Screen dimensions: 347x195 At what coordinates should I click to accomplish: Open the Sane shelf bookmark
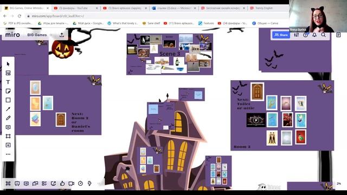pyautogui.click(x=151, y=23)
